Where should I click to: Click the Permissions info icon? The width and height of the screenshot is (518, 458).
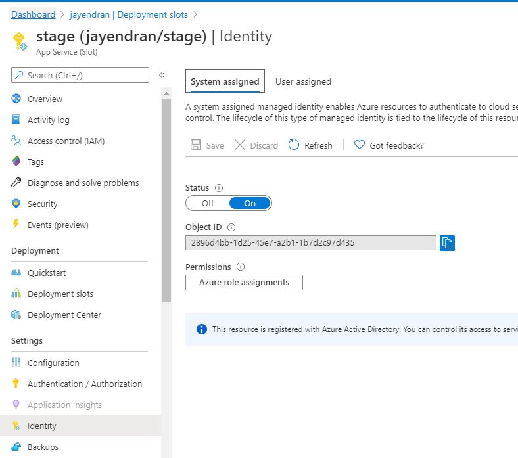pos(241,267)
